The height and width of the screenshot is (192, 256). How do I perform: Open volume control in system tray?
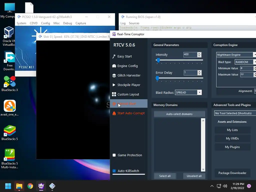click(225, 186)
